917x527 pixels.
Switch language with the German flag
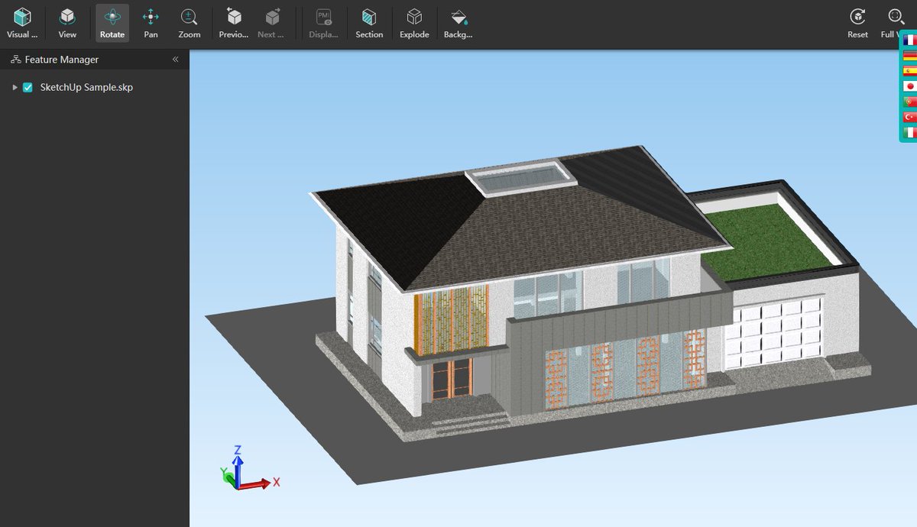coord(909,56)
